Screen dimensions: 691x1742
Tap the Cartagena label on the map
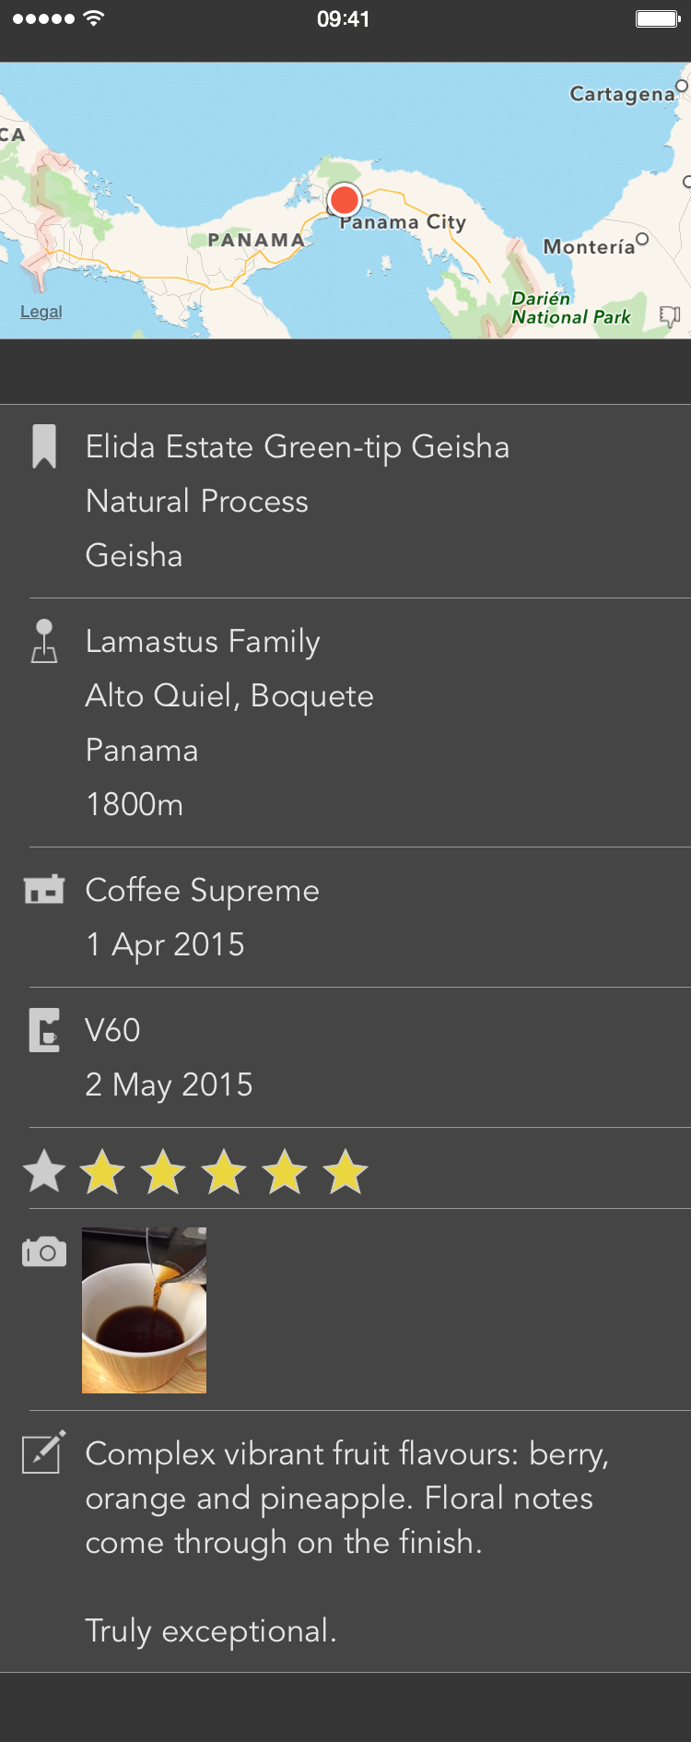click(622, 94)
